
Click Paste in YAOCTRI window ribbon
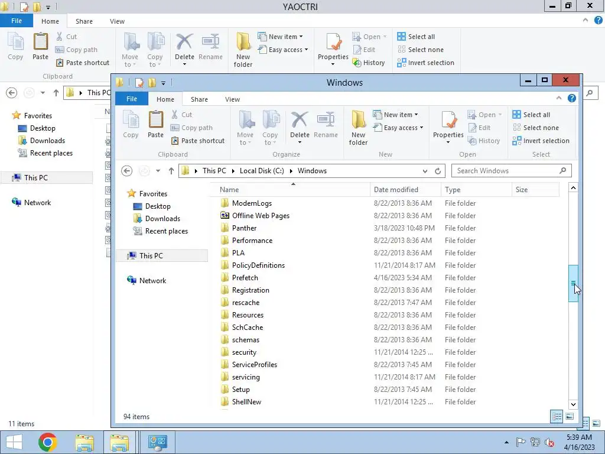[x=41, y=46]
